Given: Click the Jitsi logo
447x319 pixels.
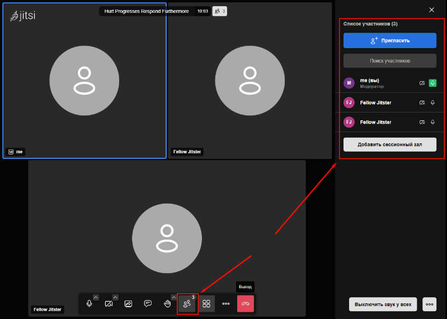Looking at the screenshot, I should click(x=23, y=16).
